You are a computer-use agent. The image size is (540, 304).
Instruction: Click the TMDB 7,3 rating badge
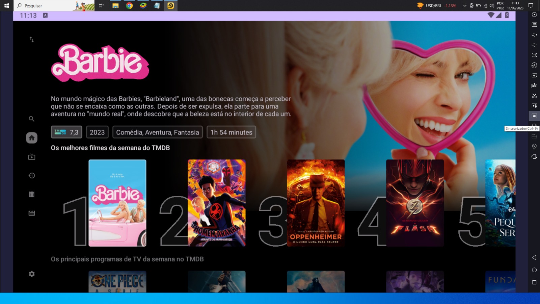click(x=66, y=132)
